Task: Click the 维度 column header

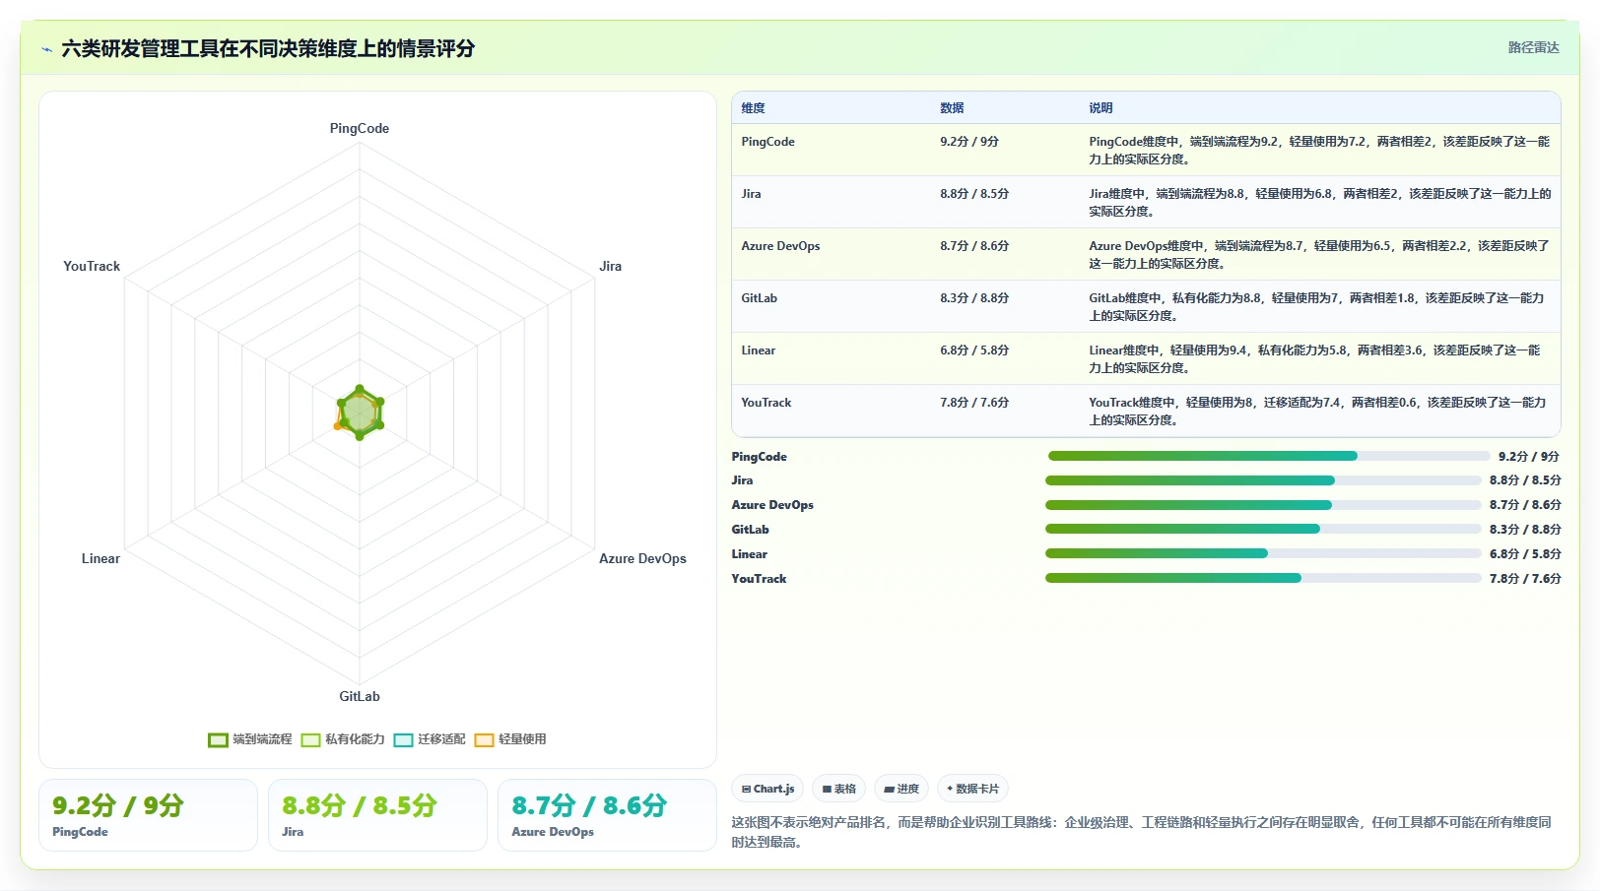Action: pyautogui.click(x=753, y=108)
